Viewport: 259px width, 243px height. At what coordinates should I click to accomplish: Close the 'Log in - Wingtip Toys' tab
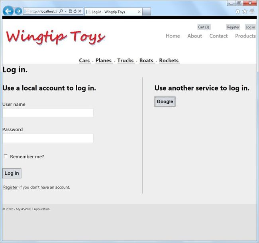point(139,12)
